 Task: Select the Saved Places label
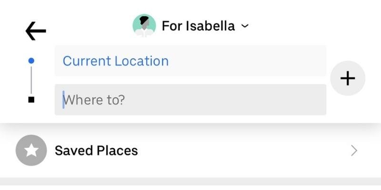96,151
